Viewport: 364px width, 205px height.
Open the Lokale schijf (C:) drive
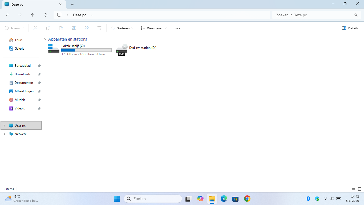click(79, 50)
